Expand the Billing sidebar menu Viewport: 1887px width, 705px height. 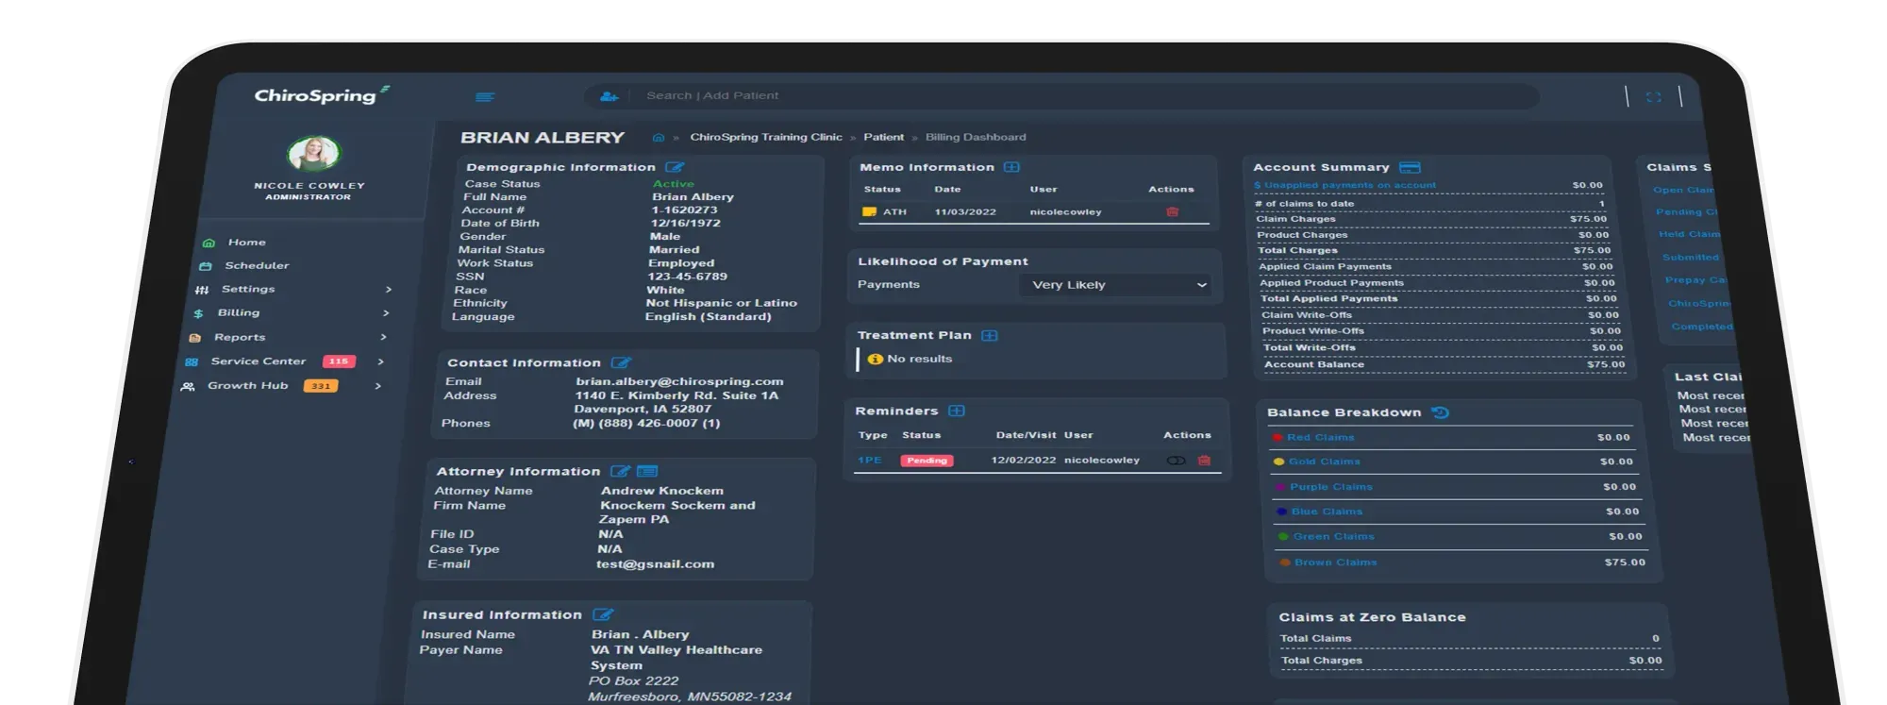(x=238, y=313)
